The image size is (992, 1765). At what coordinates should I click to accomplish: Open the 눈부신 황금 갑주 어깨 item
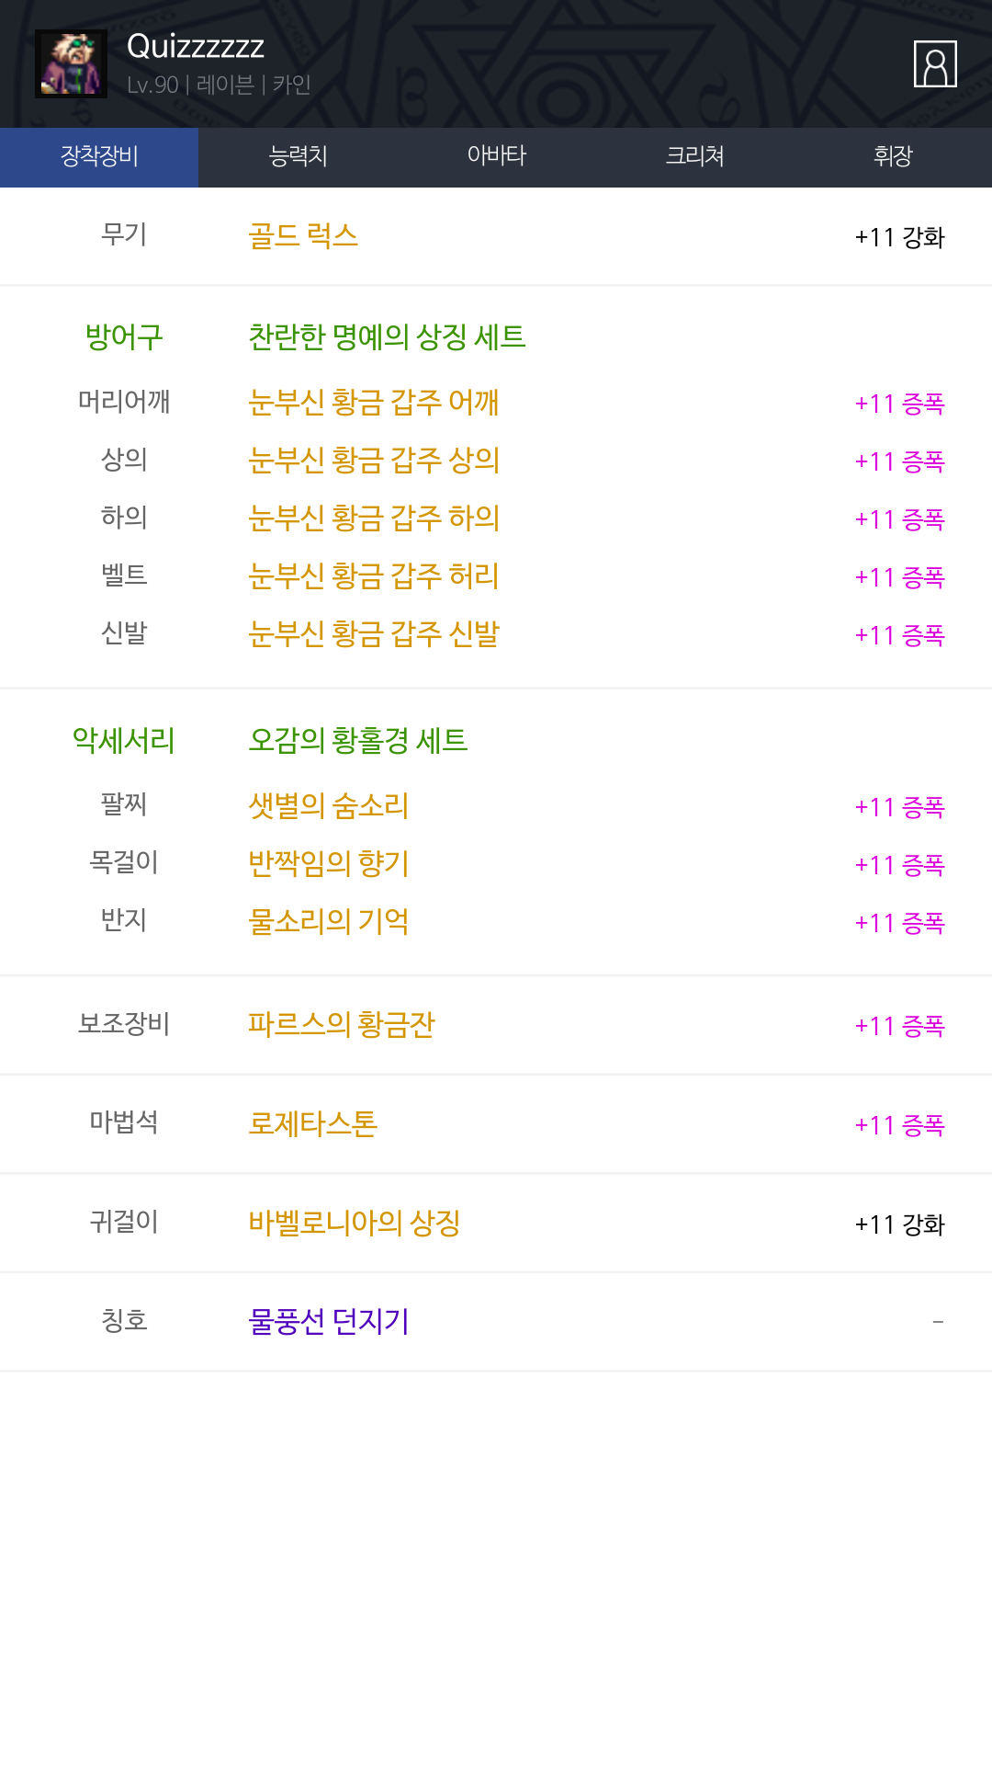(x=374, y=403)
